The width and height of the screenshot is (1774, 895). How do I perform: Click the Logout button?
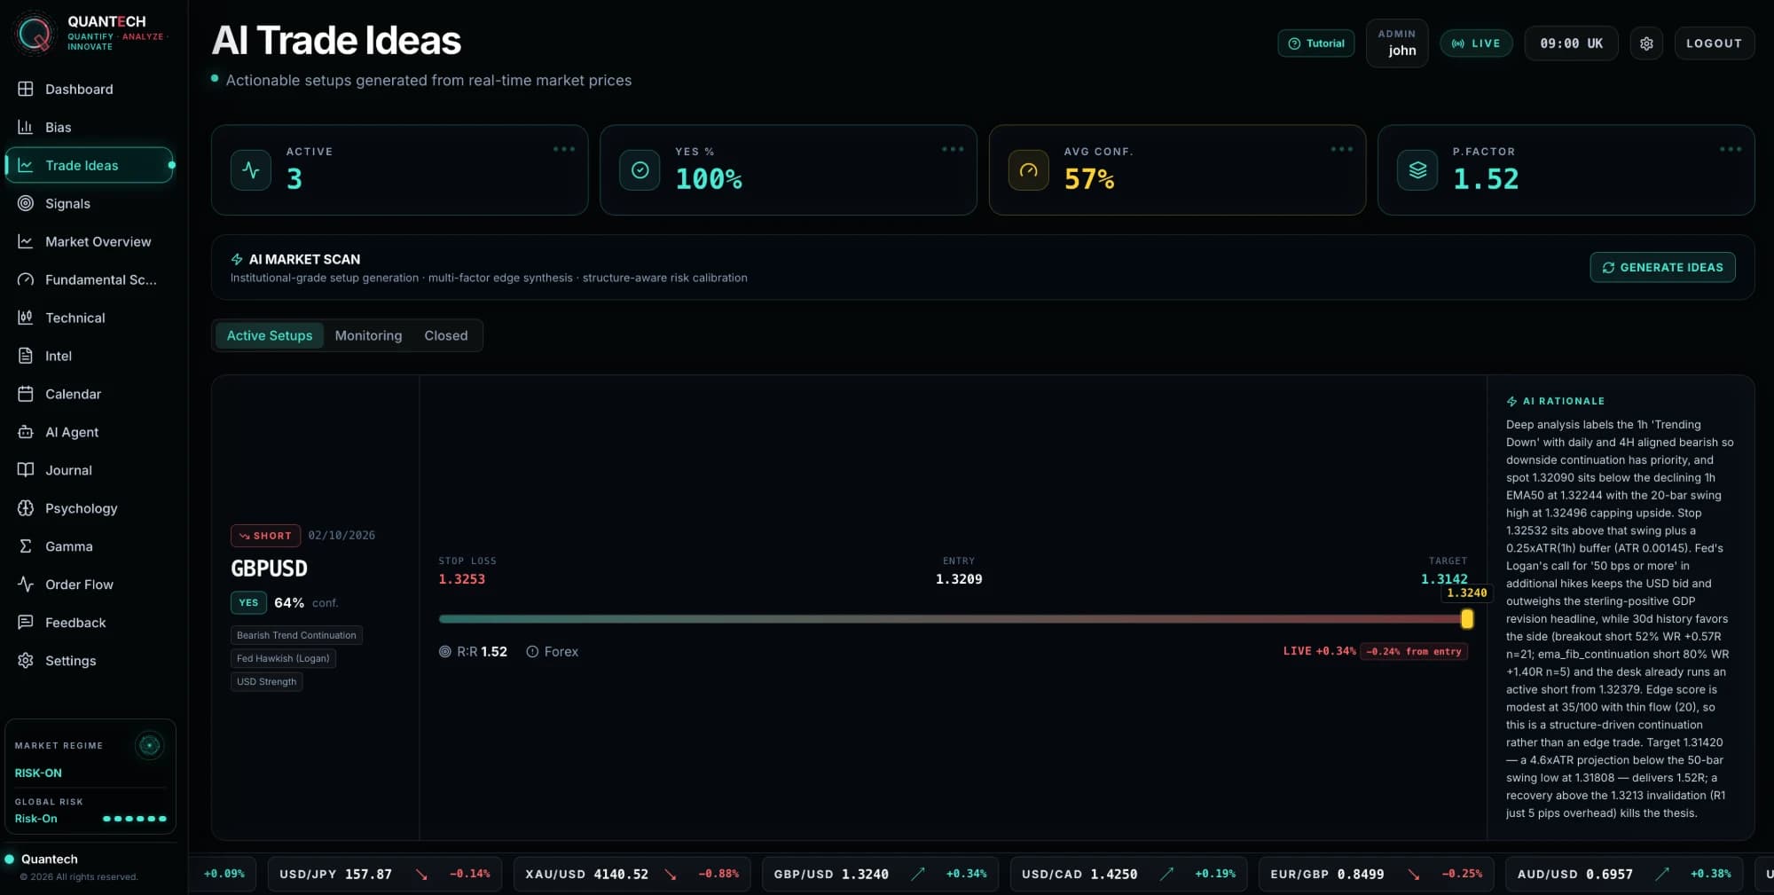[x=1714, y=43]
